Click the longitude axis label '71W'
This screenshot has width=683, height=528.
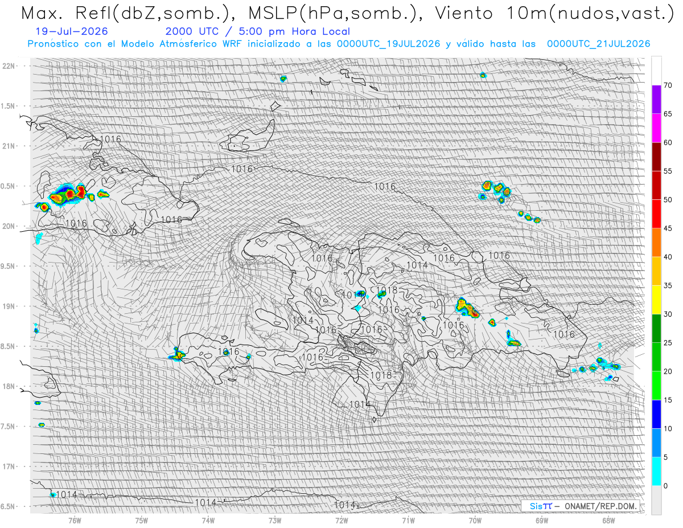click(408, 520)
